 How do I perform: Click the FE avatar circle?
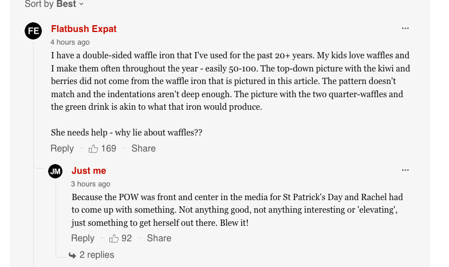(x=33, y=31)
